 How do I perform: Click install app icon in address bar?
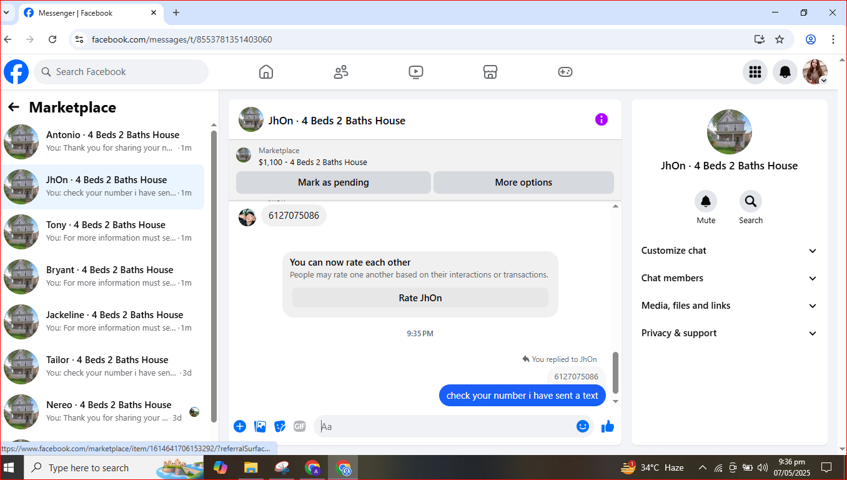coord(760,39)
